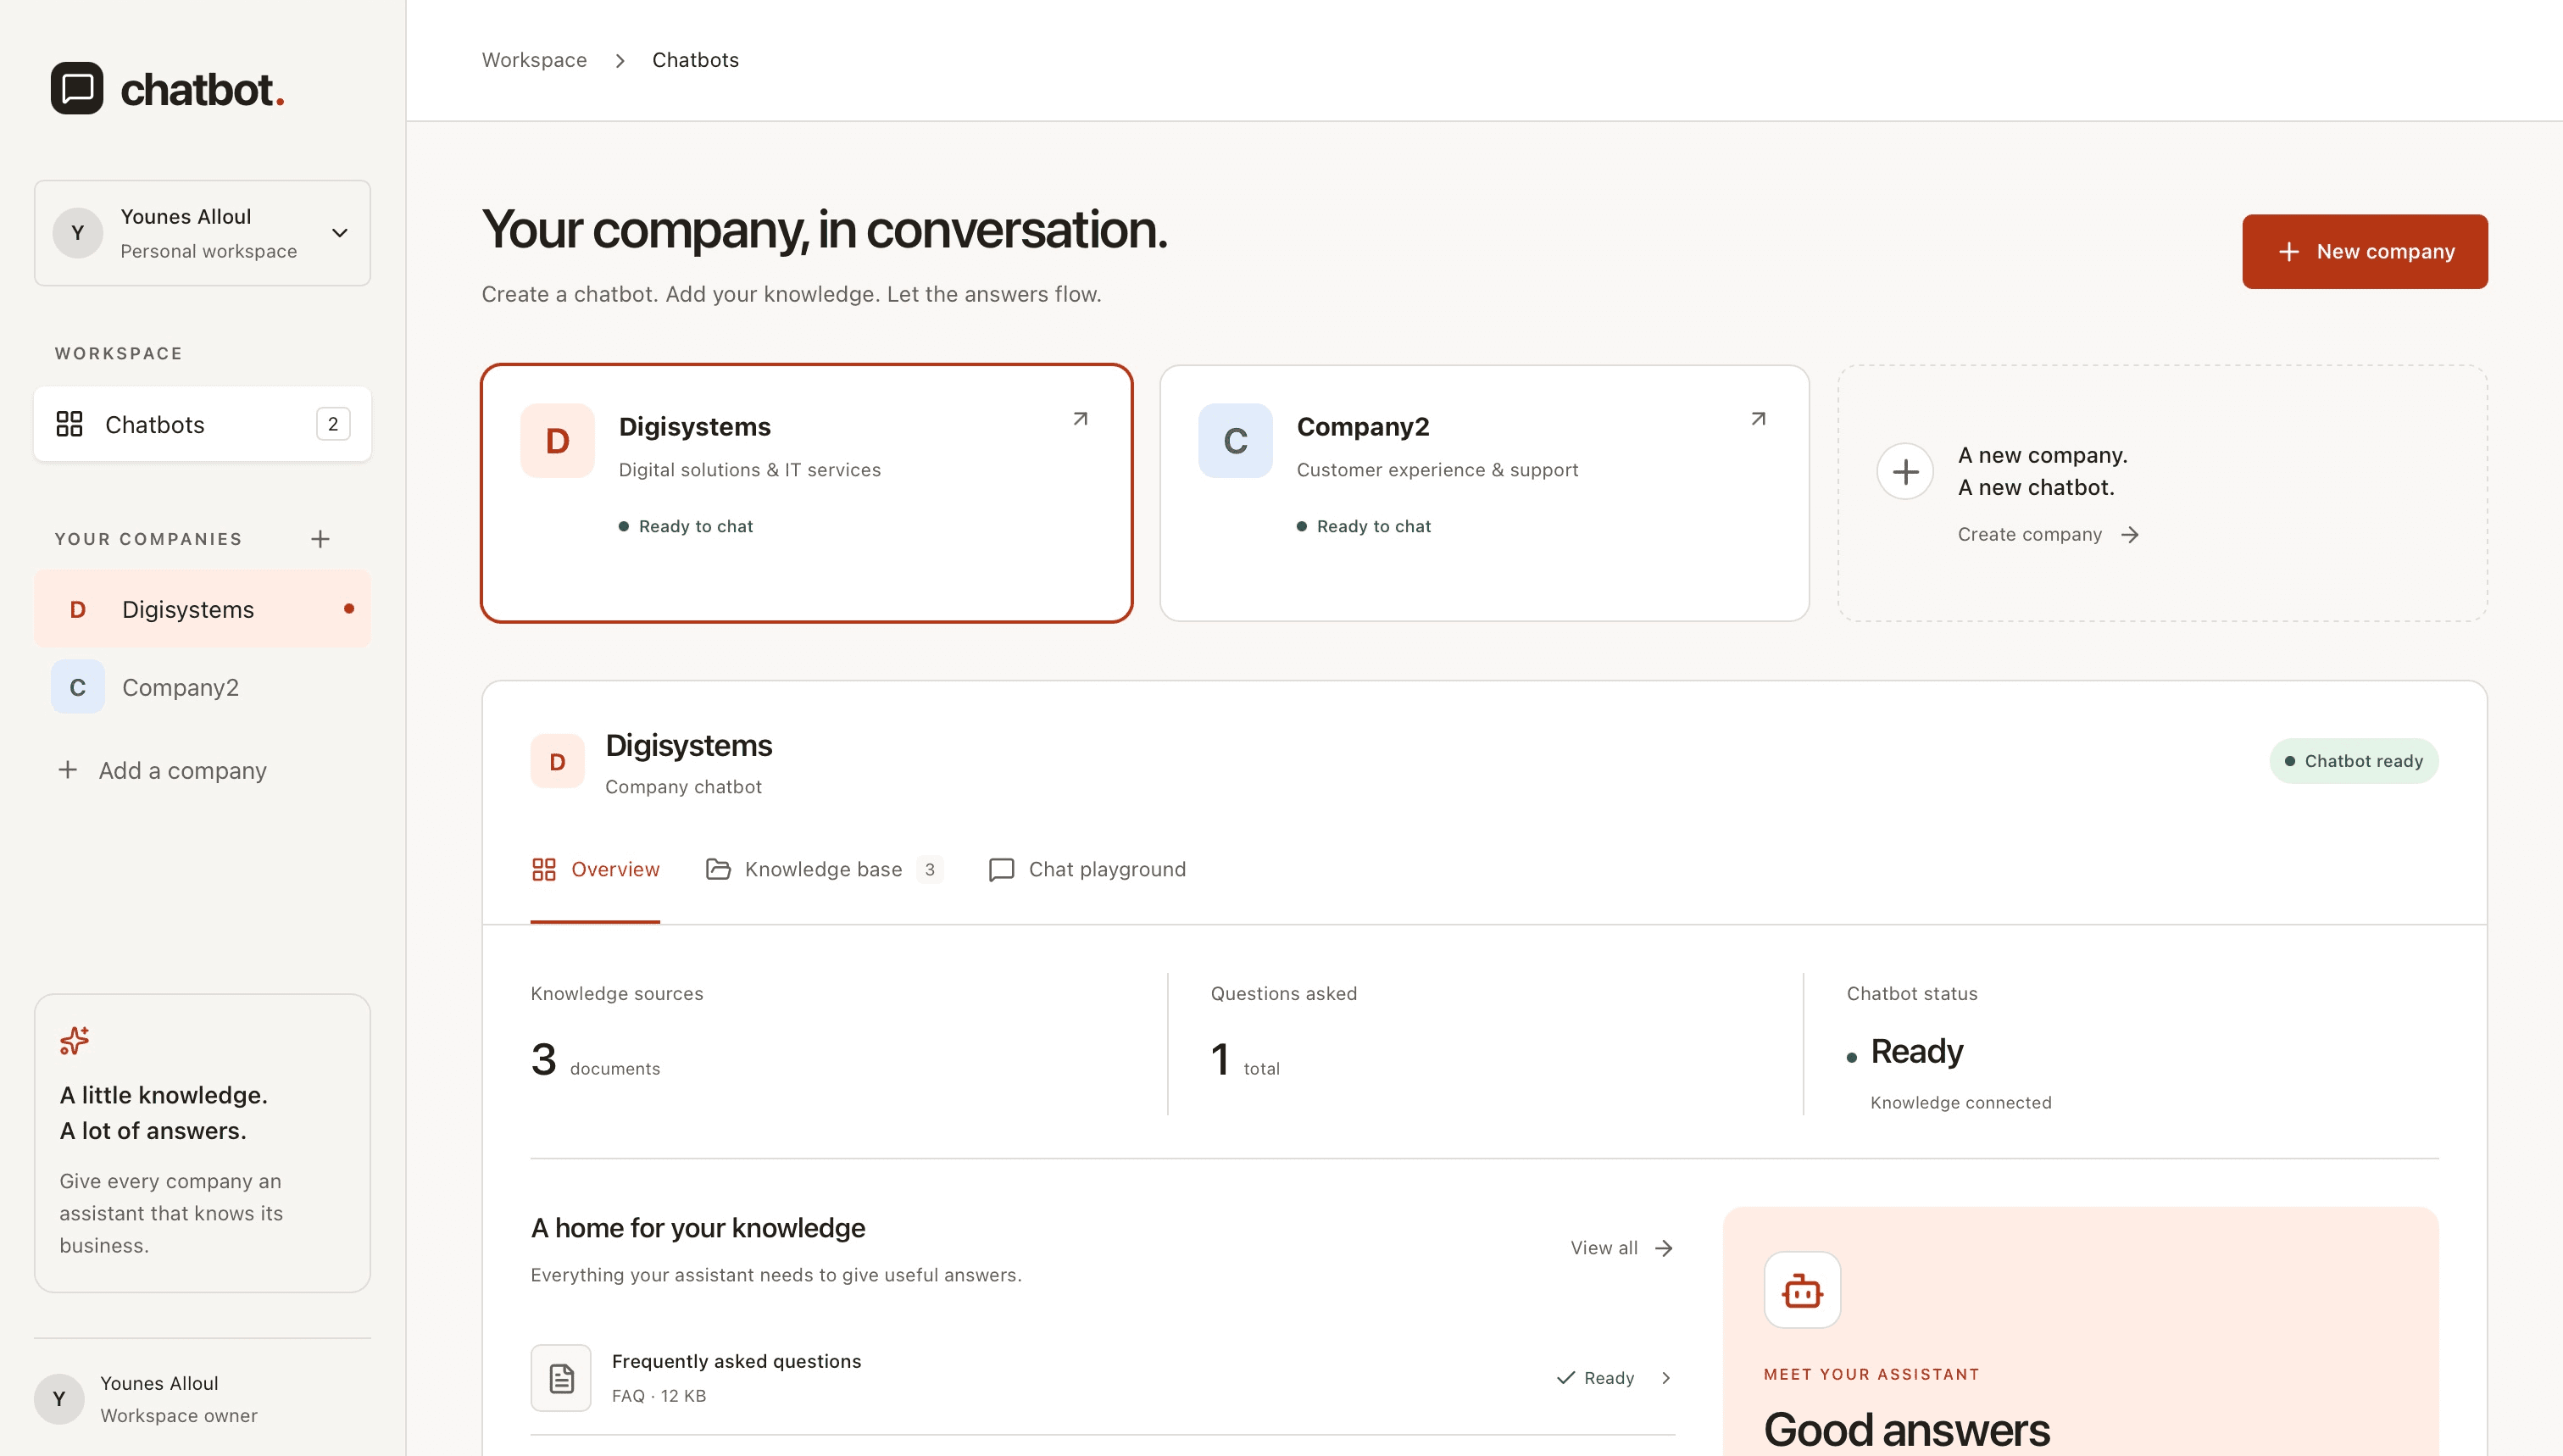Switch to the Knowledge base tab
The image size is (2563, 1456).
(824, 869)
